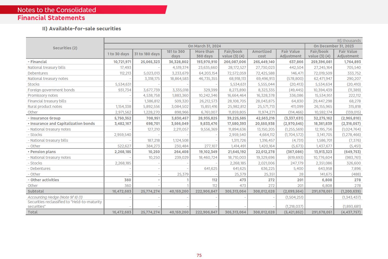
Task: Click the 'Other activities' section row label
Action: [44, 180]
